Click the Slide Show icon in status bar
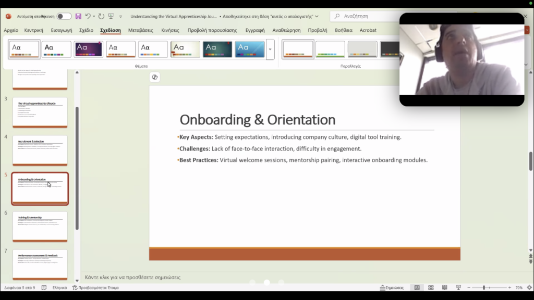 [x=458, y=287]
